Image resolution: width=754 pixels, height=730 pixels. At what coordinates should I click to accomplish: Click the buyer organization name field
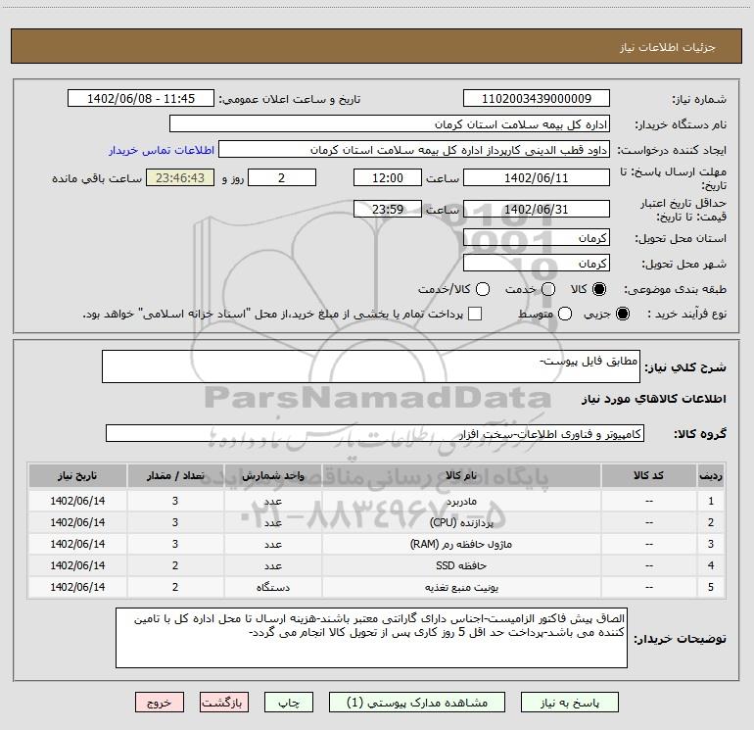tap(390, 123)
